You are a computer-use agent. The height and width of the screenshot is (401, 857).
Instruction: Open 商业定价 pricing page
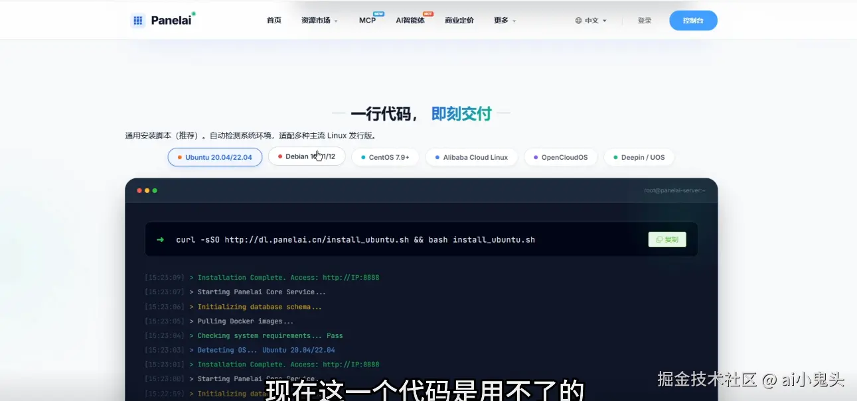coord(459,21)
